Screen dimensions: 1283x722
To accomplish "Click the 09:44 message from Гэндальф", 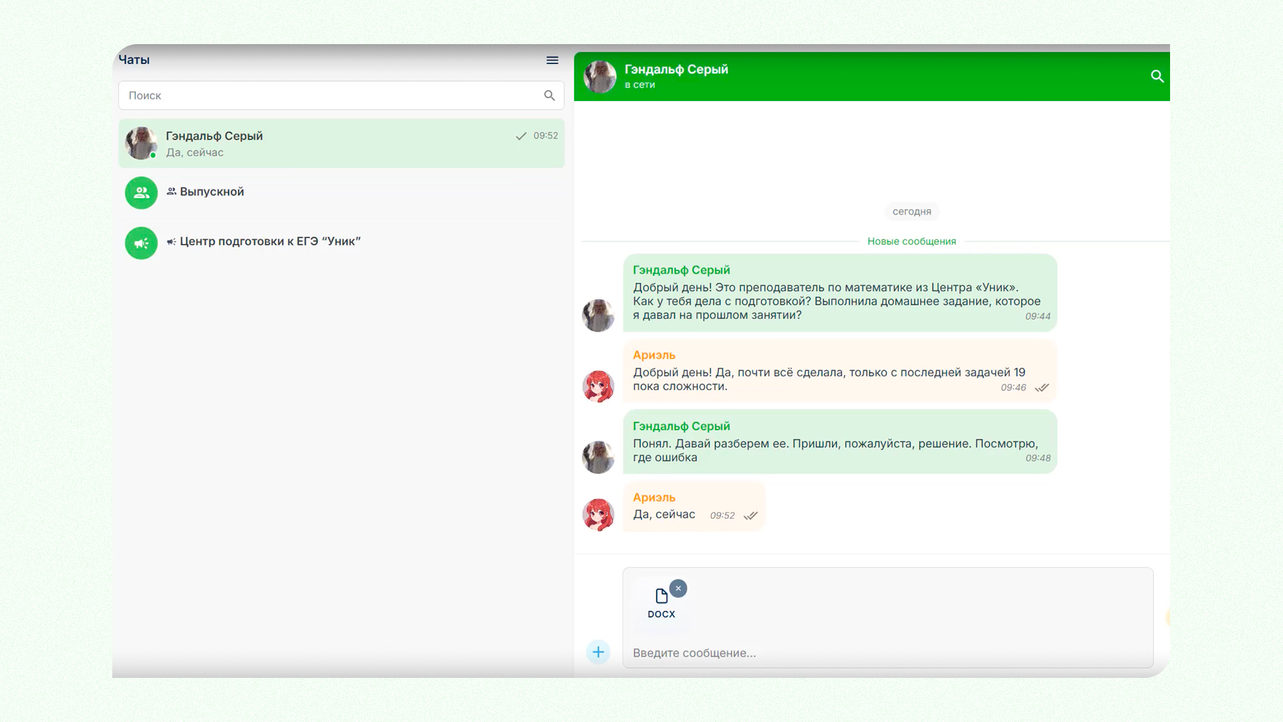I will (840, 293).
